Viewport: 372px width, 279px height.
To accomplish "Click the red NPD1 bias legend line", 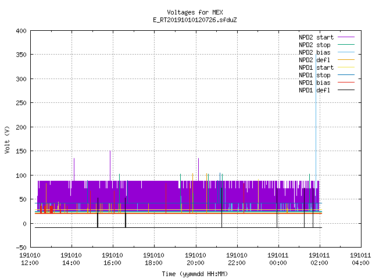I will pos(346,83).
